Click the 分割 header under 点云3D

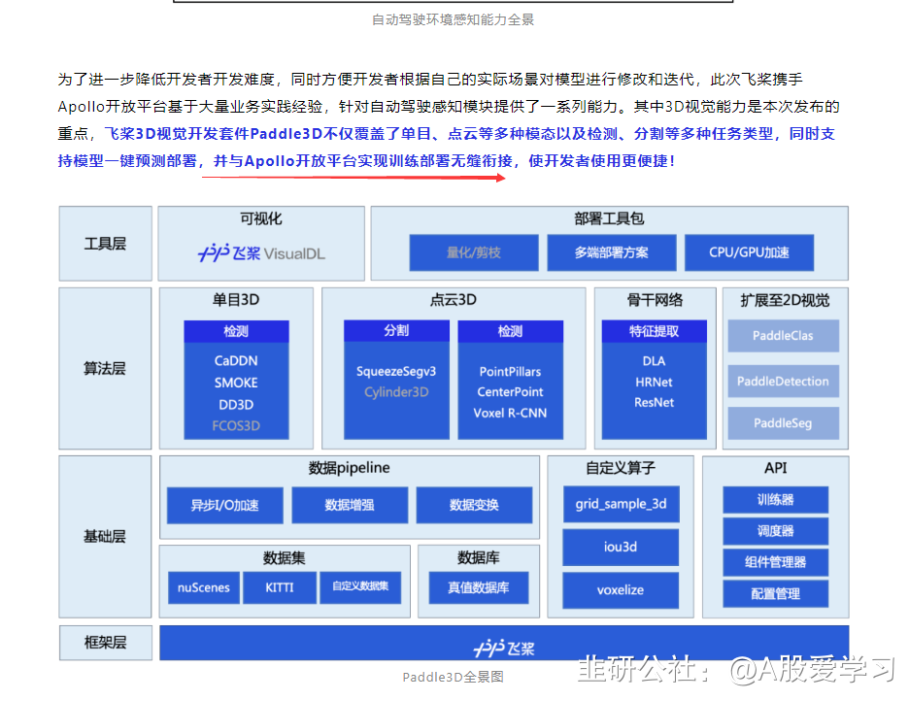pyautogui.click(x=396, y=331)
